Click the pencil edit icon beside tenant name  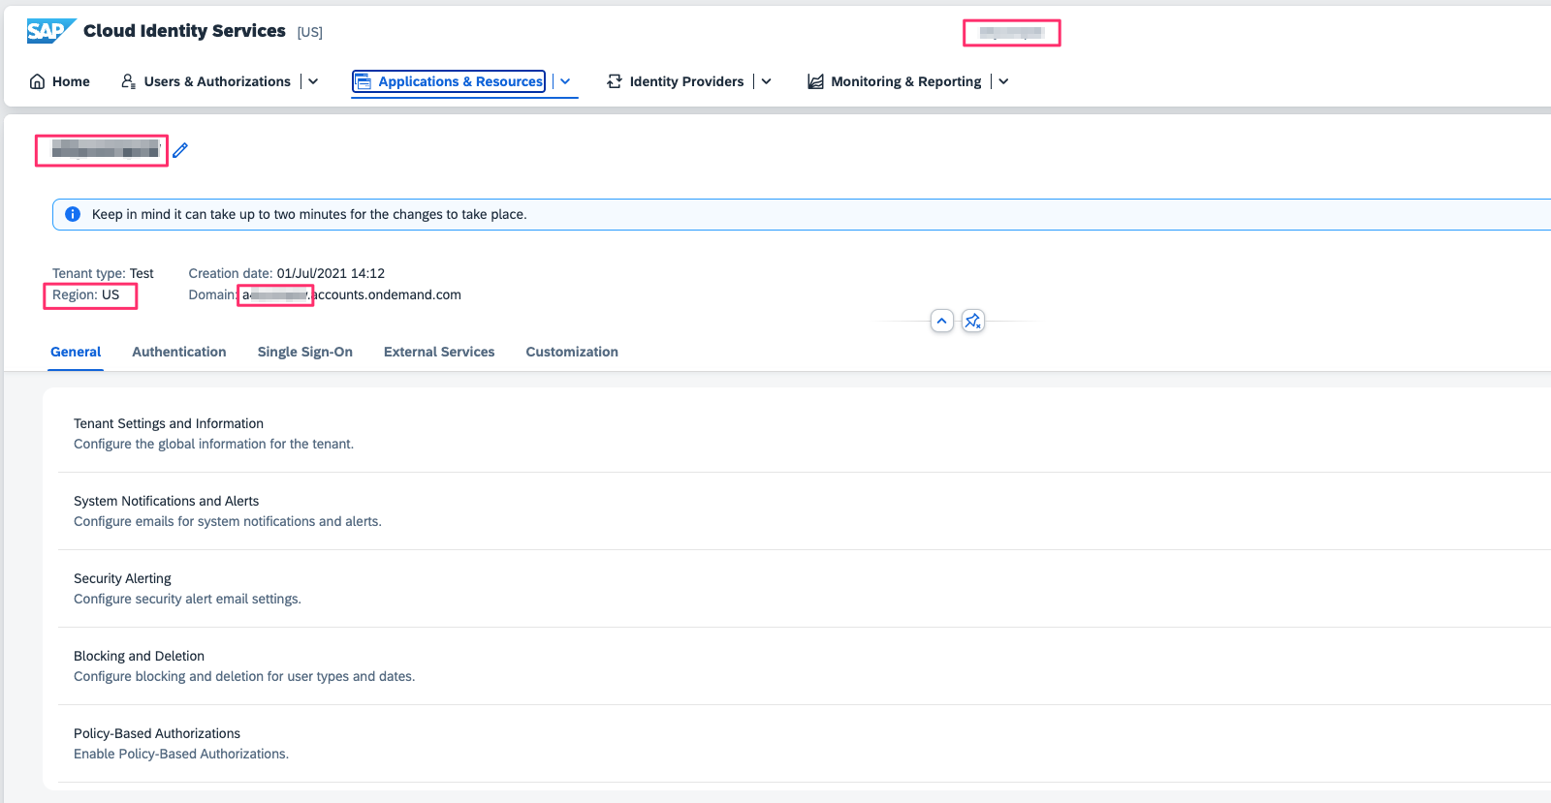tap(180, 150)
